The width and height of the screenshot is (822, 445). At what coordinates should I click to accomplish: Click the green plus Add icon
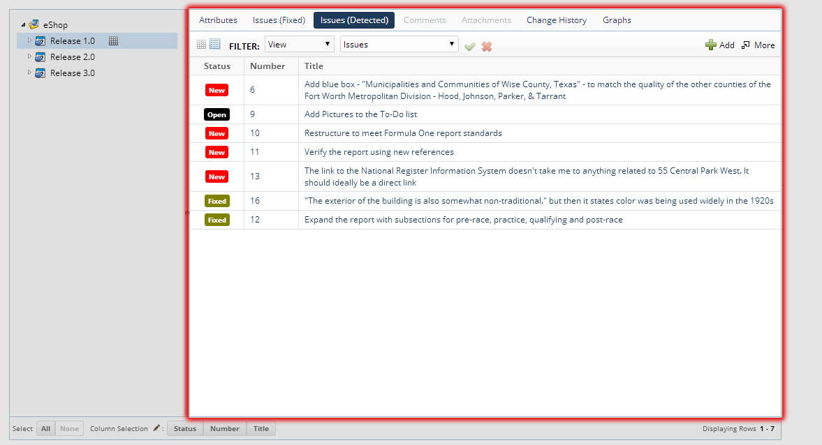pyautogui.click(x=711, y=45)
